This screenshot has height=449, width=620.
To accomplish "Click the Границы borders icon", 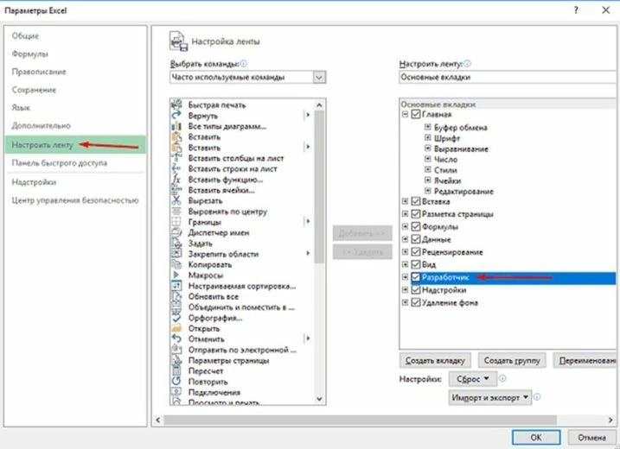I will tap(176, 222).
